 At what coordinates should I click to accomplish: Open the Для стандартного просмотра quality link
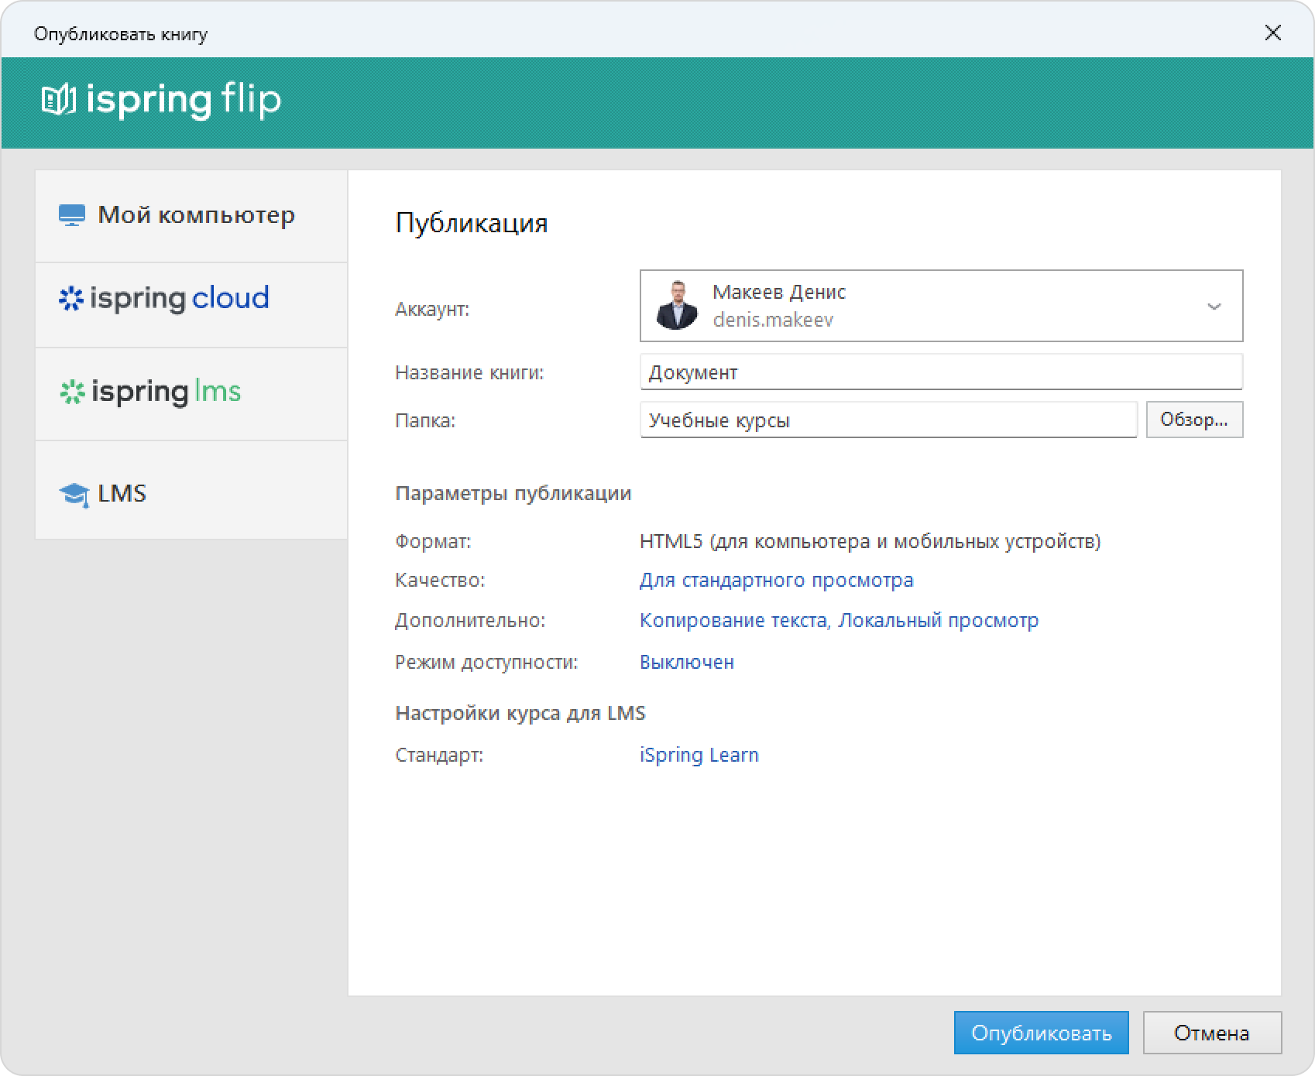click(x=776, y=580)
